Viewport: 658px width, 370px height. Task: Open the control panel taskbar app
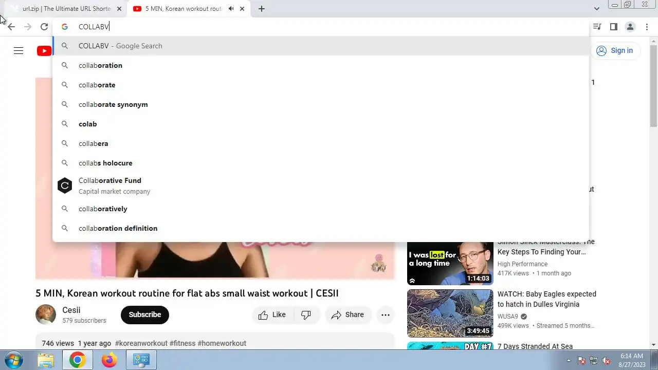[x=141, y=360]
